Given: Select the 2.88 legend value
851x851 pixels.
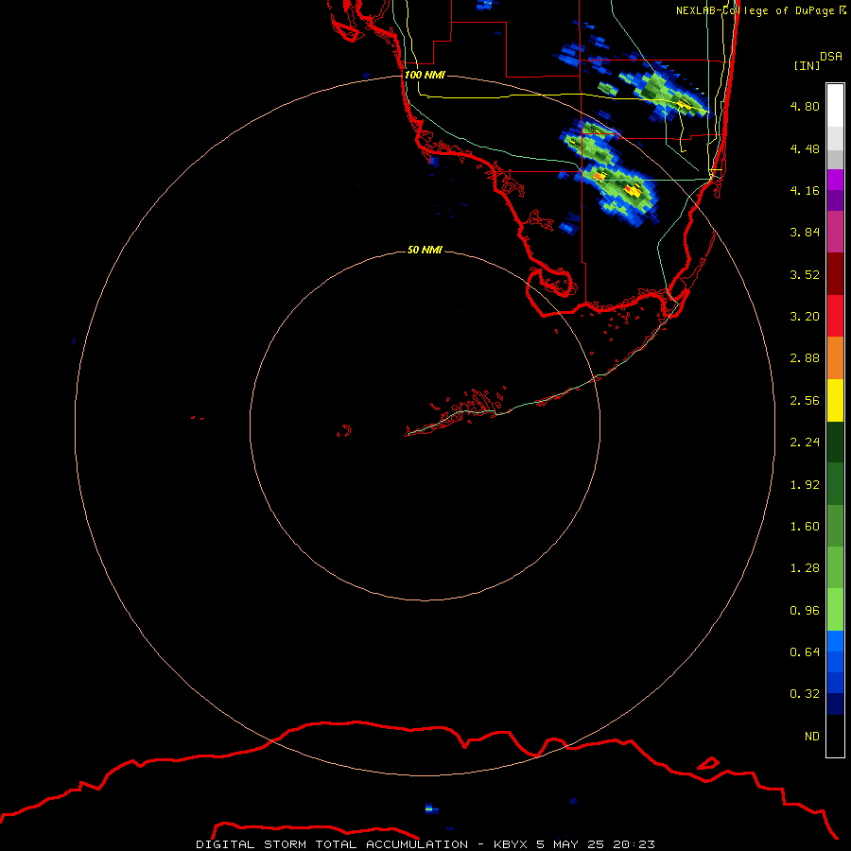Looking at the screenshot, I should (805, 358).
